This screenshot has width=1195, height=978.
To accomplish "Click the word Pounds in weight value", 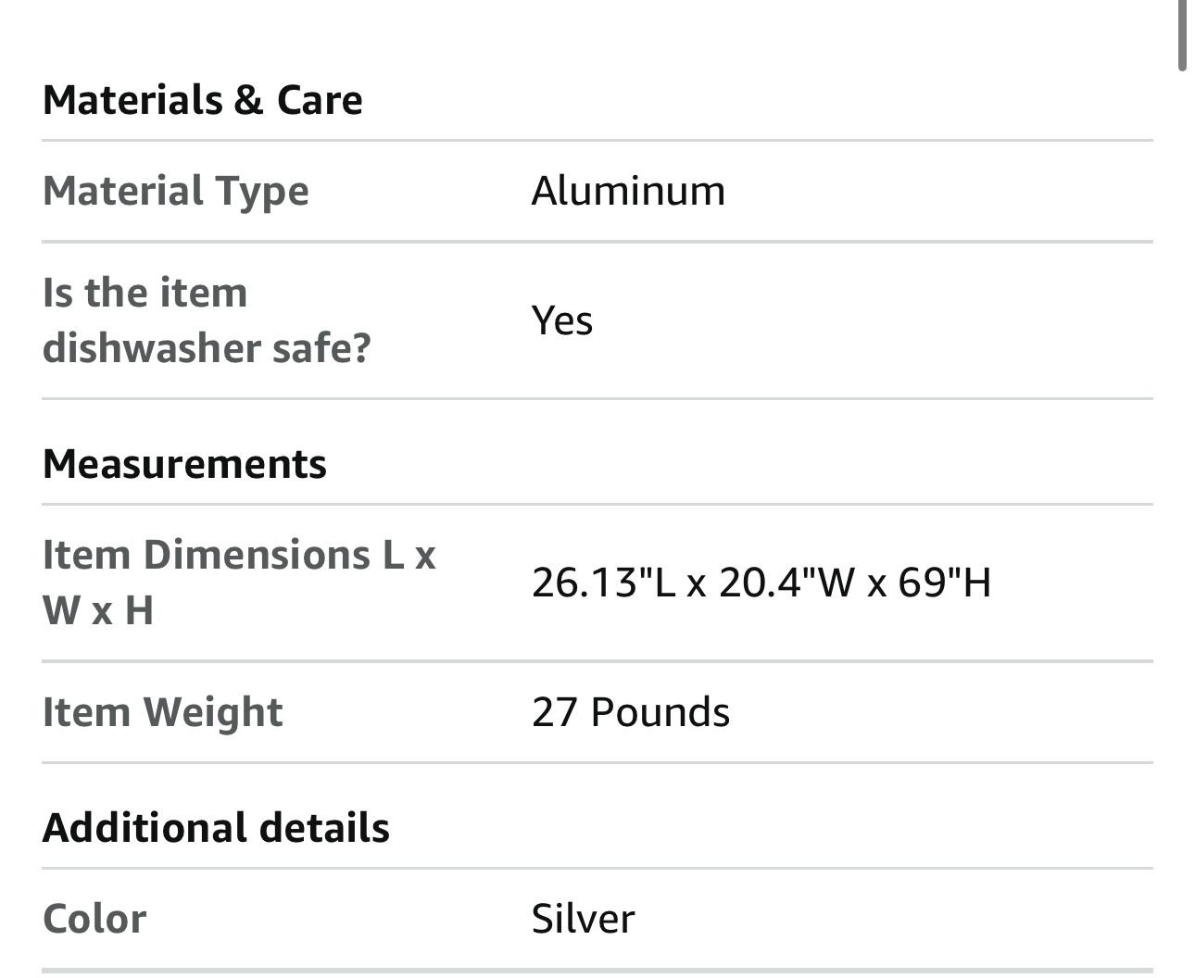I will pos(660,712).
